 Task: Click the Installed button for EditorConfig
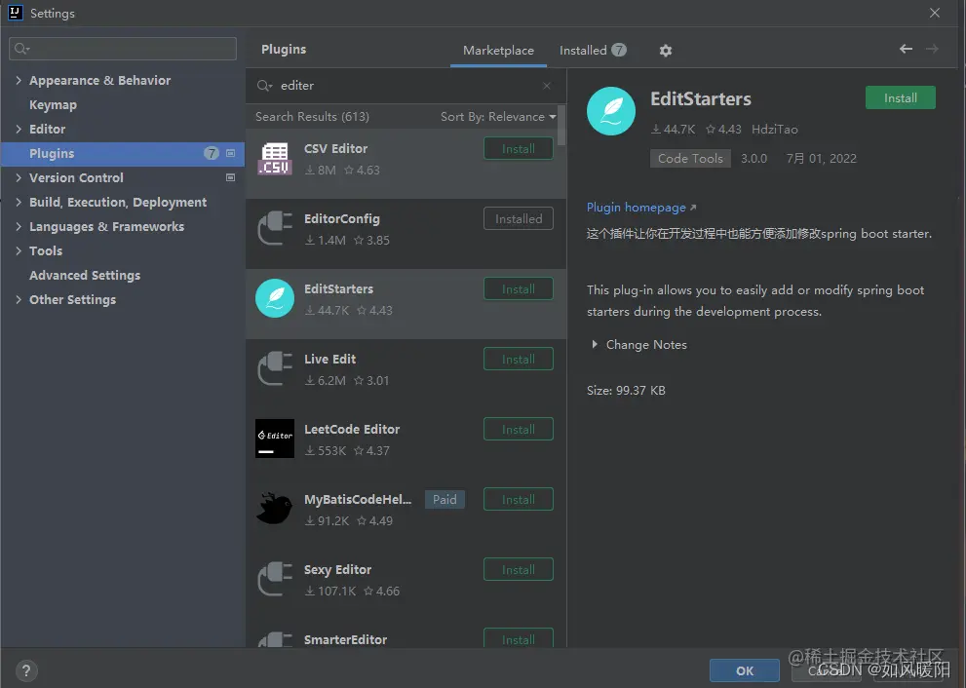tap(519, 218)
